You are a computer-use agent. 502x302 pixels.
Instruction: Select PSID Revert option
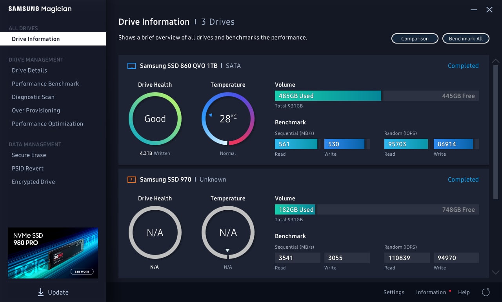click(x=27, y=168)
